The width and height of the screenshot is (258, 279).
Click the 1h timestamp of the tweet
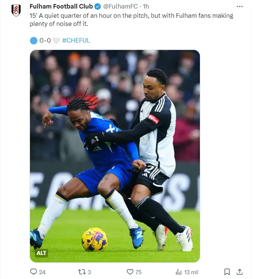point(146,6)
